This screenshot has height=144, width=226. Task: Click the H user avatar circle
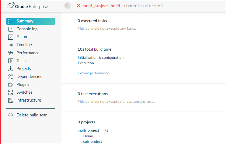pyautogui.click(x=67, y=5)
